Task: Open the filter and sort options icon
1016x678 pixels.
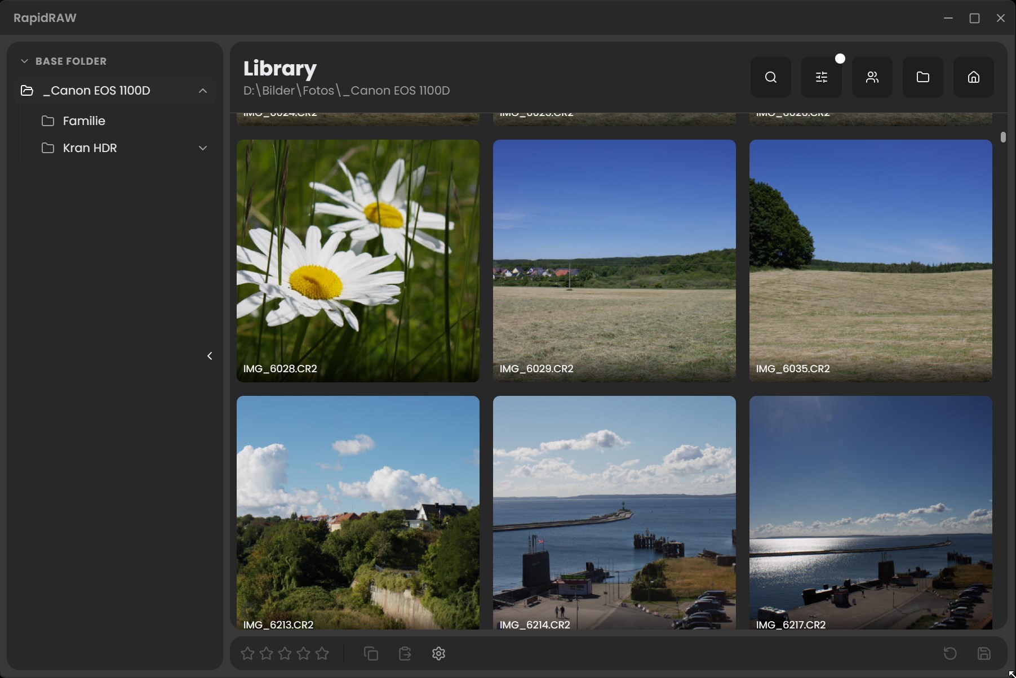Action: (821, 77)
